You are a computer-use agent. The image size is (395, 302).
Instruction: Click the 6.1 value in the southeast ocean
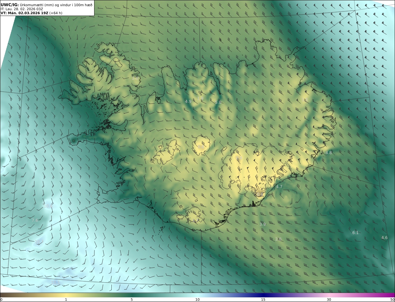(x=355, y=233)
